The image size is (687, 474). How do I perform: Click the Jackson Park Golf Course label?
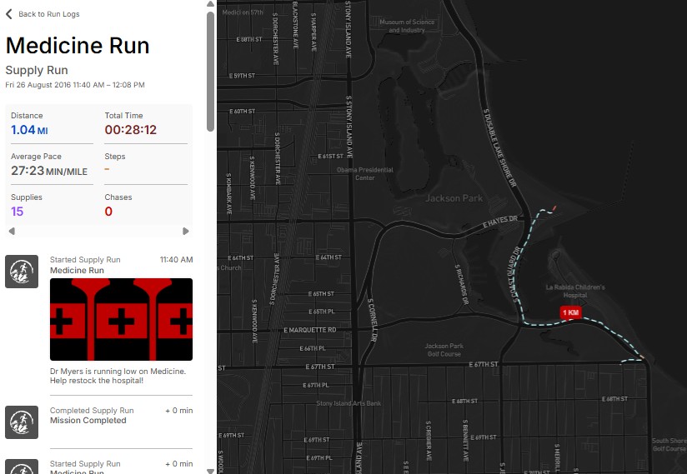(x=444, y=350)
